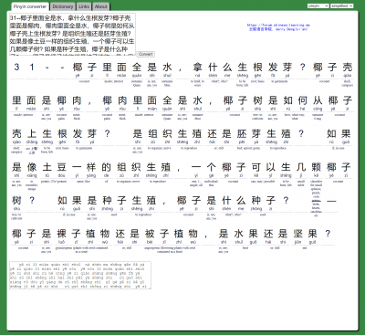Open the Pinyin converter tab

(x=30, y=6)
